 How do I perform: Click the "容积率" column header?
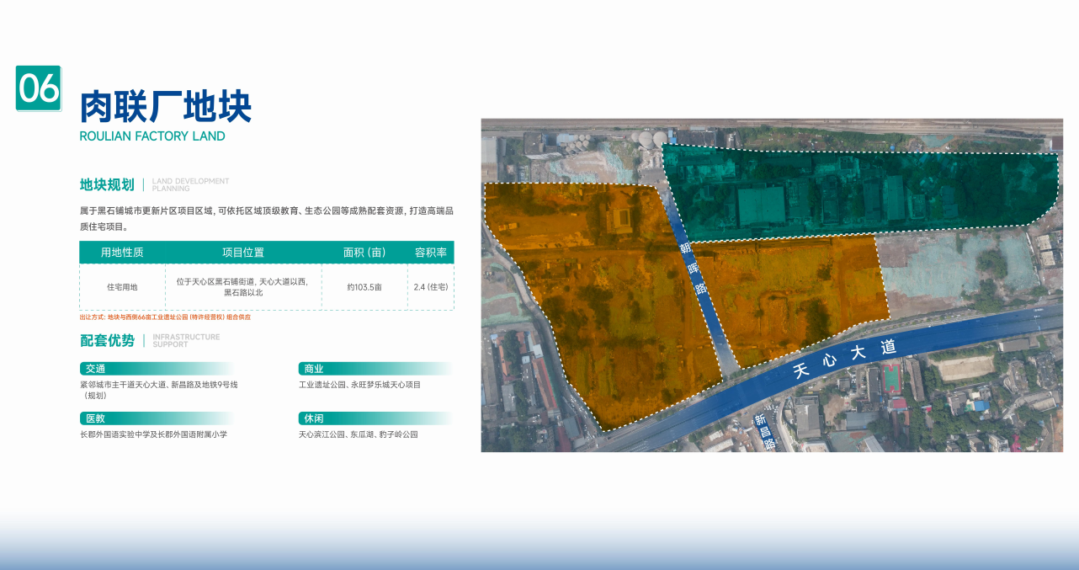[430, 253]
